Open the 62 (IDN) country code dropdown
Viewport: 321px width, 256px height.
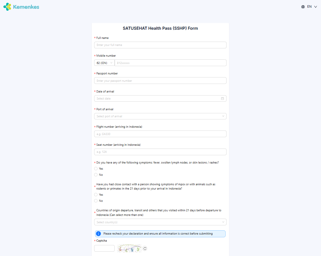[x=105, y=63]
